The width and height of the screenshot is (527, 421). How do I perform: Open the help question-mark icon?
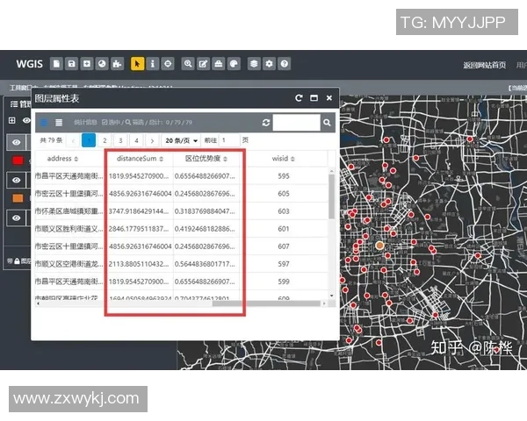point(285,64)
